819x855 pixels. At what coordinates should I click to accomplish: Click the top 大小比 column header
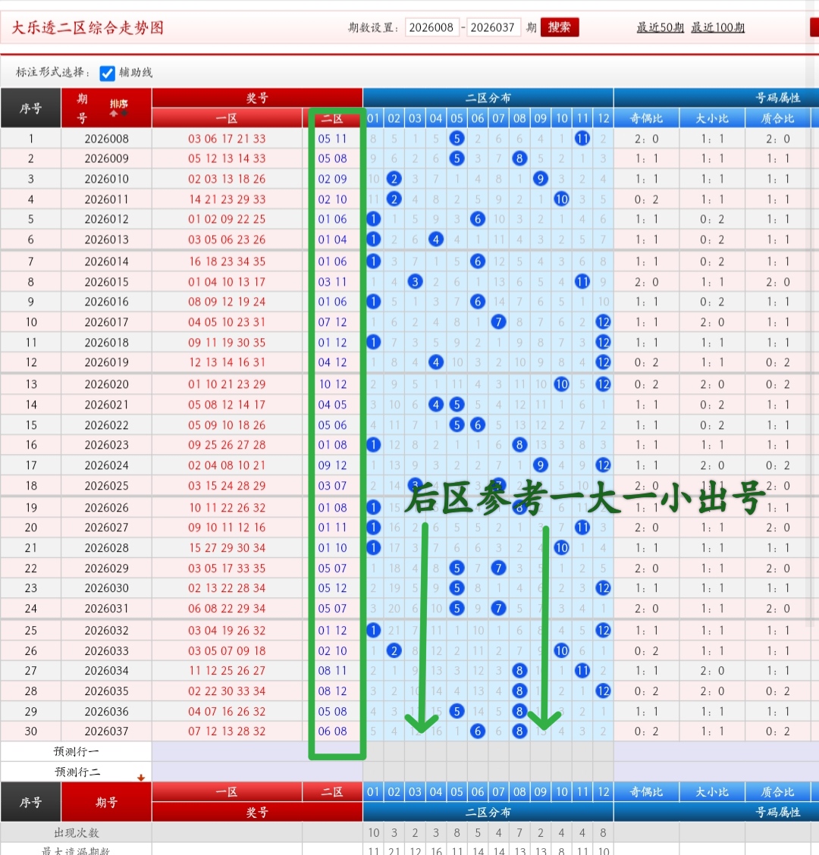tap(712, 118)
